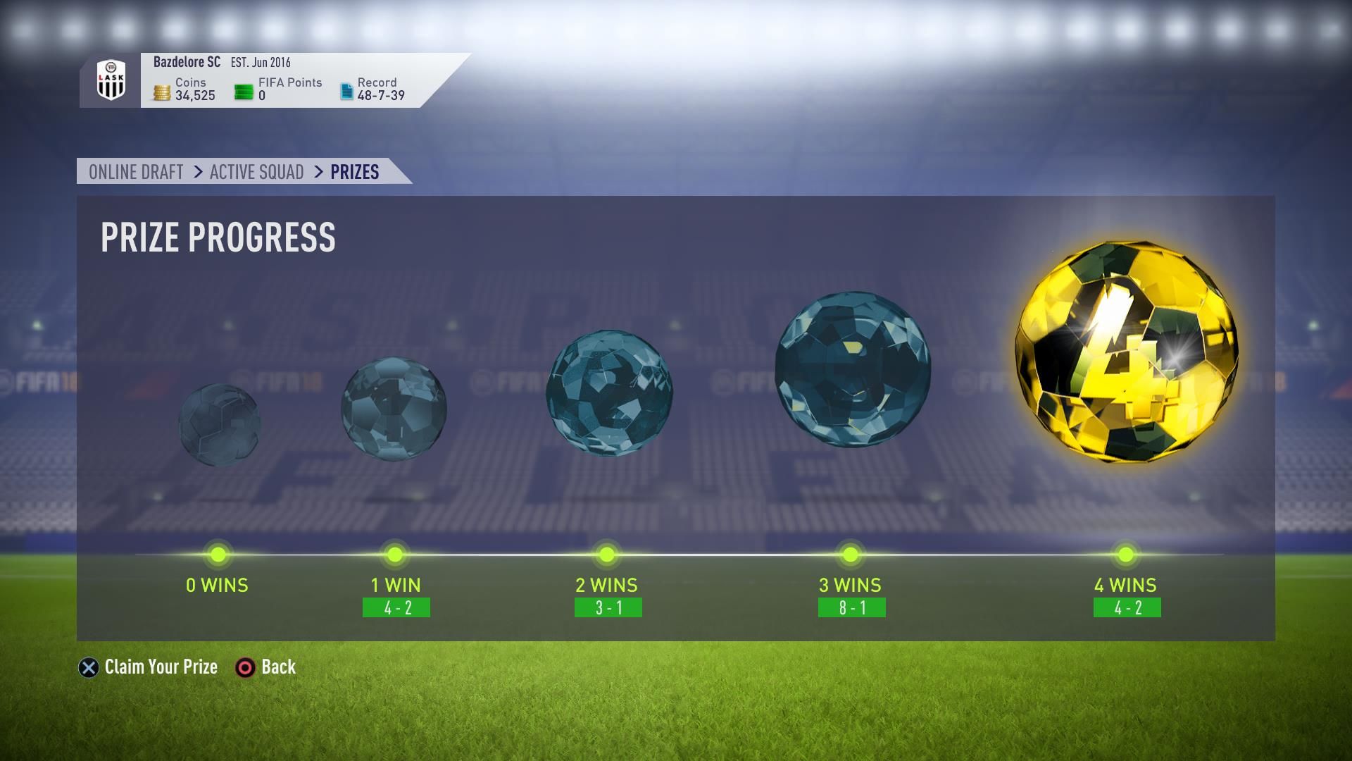Click the 3 - 1 score badge
1352x761 pixels.
click(608, 607)
